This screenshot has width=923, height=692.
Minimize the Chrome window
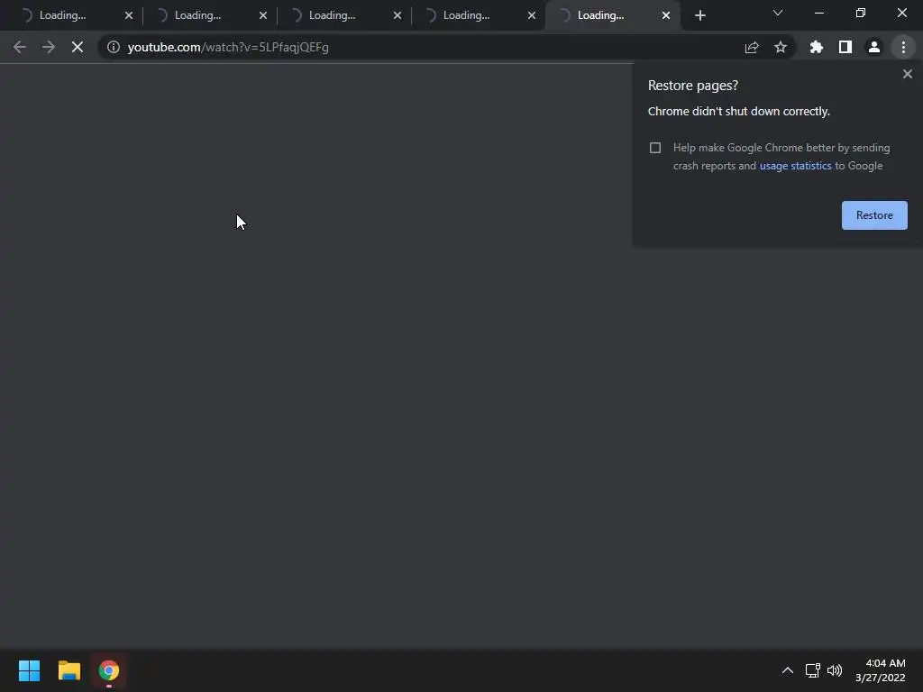click(x=818, y=13)
